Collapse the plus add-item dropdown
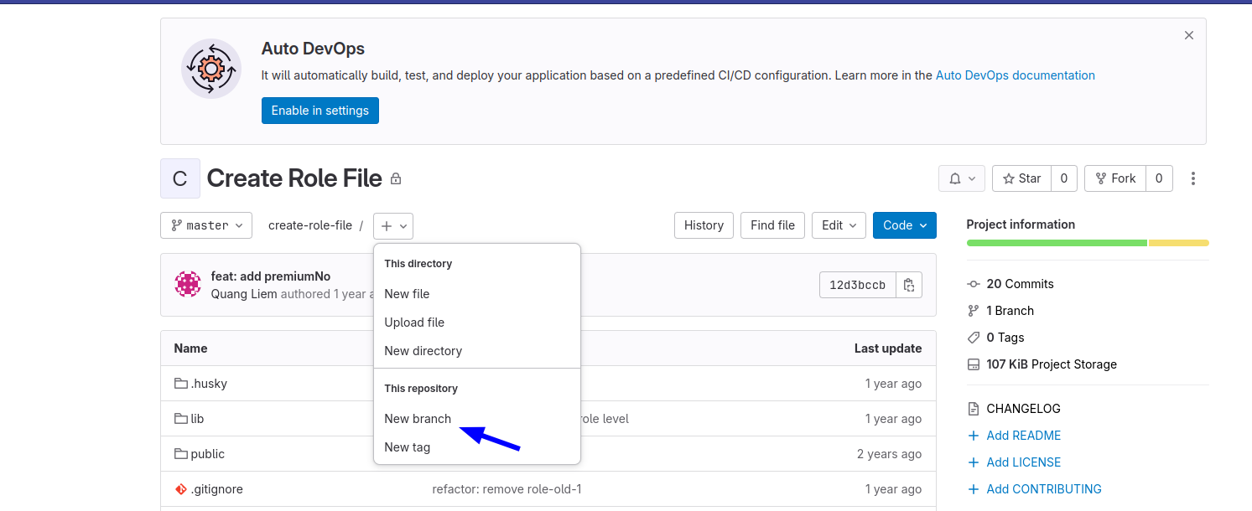 pos(392,225)
